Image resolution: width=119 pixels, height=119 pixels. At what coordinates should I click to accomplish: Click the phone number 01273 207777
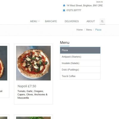74,10
